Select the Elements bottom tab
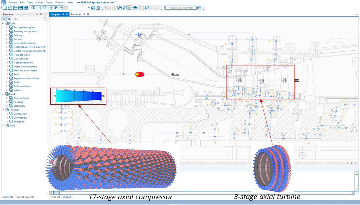The height and width of the screenshot is (205, 360). tap(8, 197)
